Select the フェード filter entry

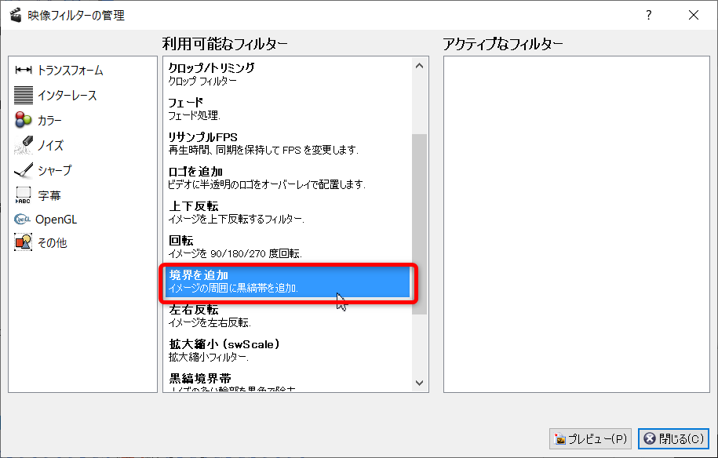286,108
